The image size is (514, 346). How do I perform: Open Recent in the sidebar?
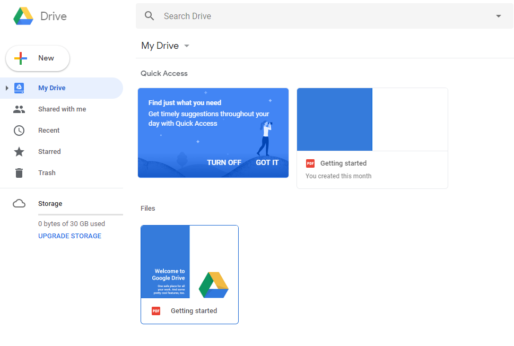coord(49,131)
